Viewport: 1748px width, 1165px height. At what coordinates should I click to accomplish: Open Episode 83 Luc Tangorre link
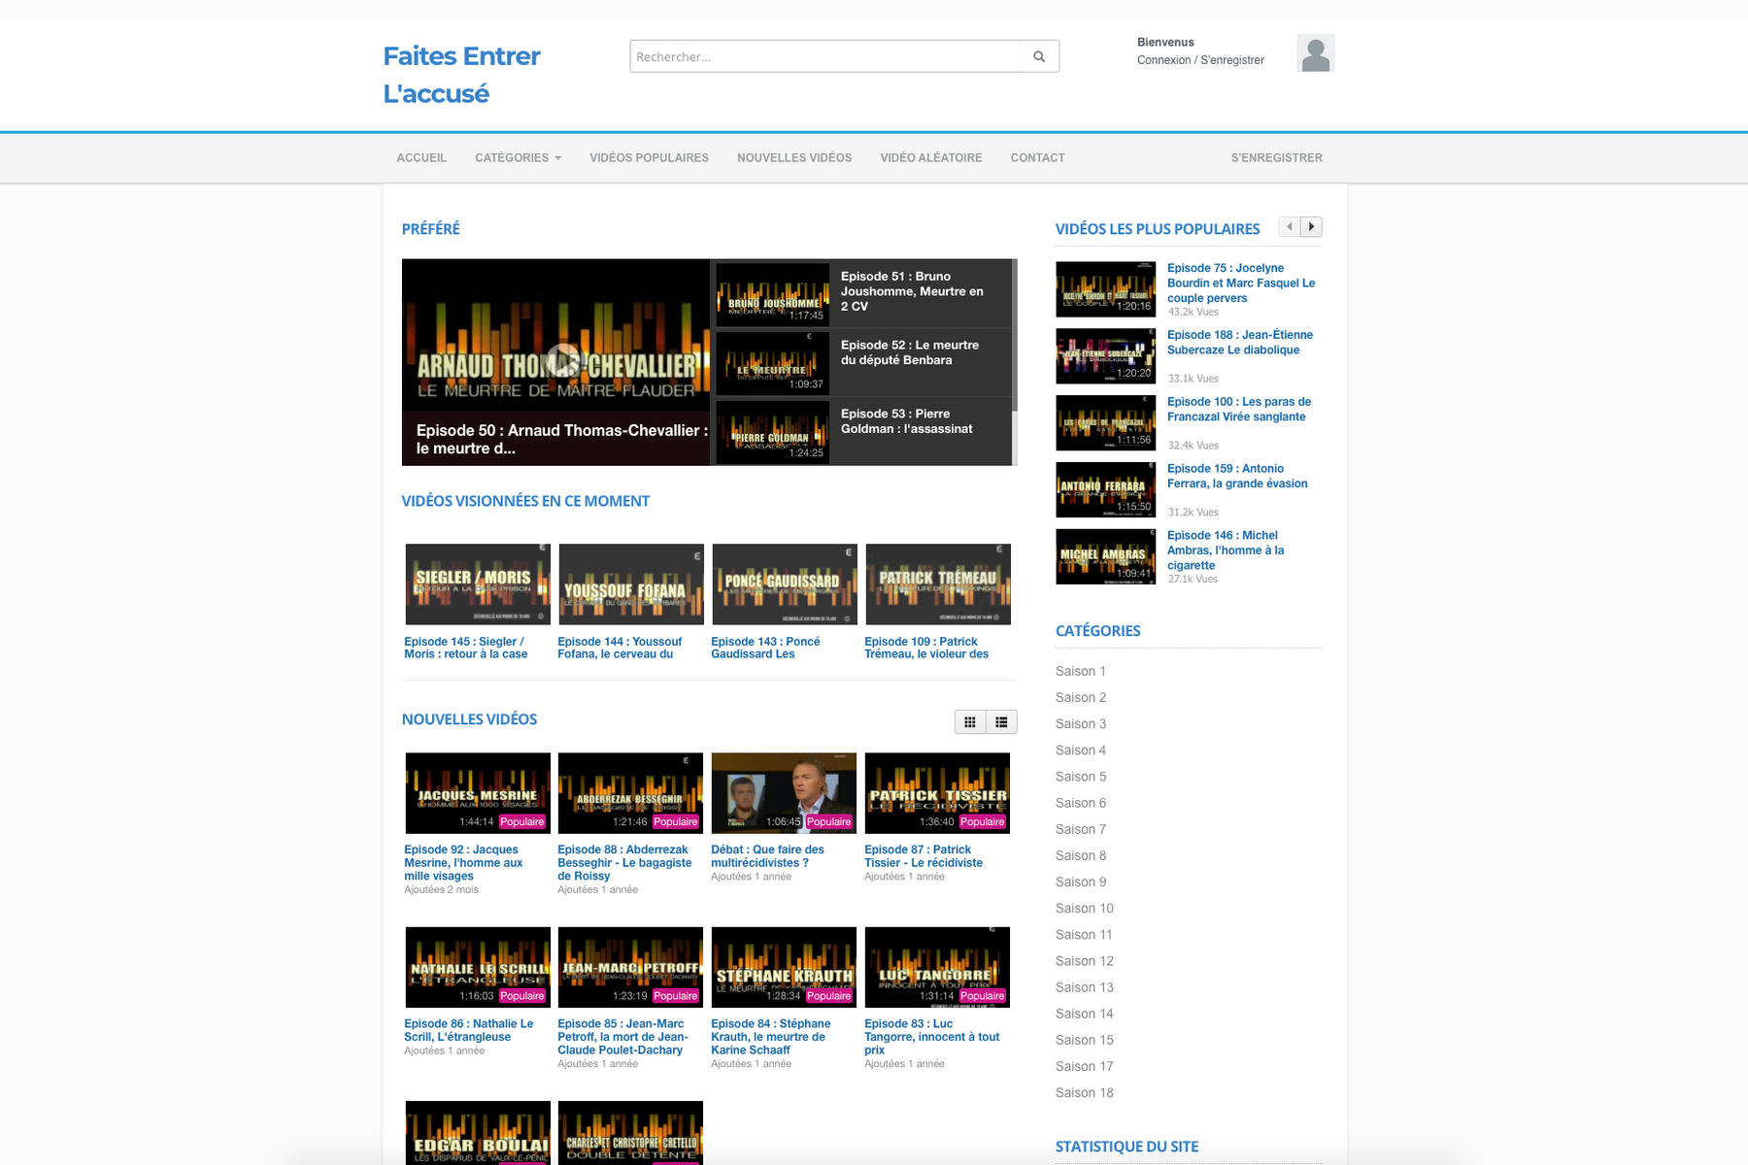pyautogui.click(x=932, y=1037)
